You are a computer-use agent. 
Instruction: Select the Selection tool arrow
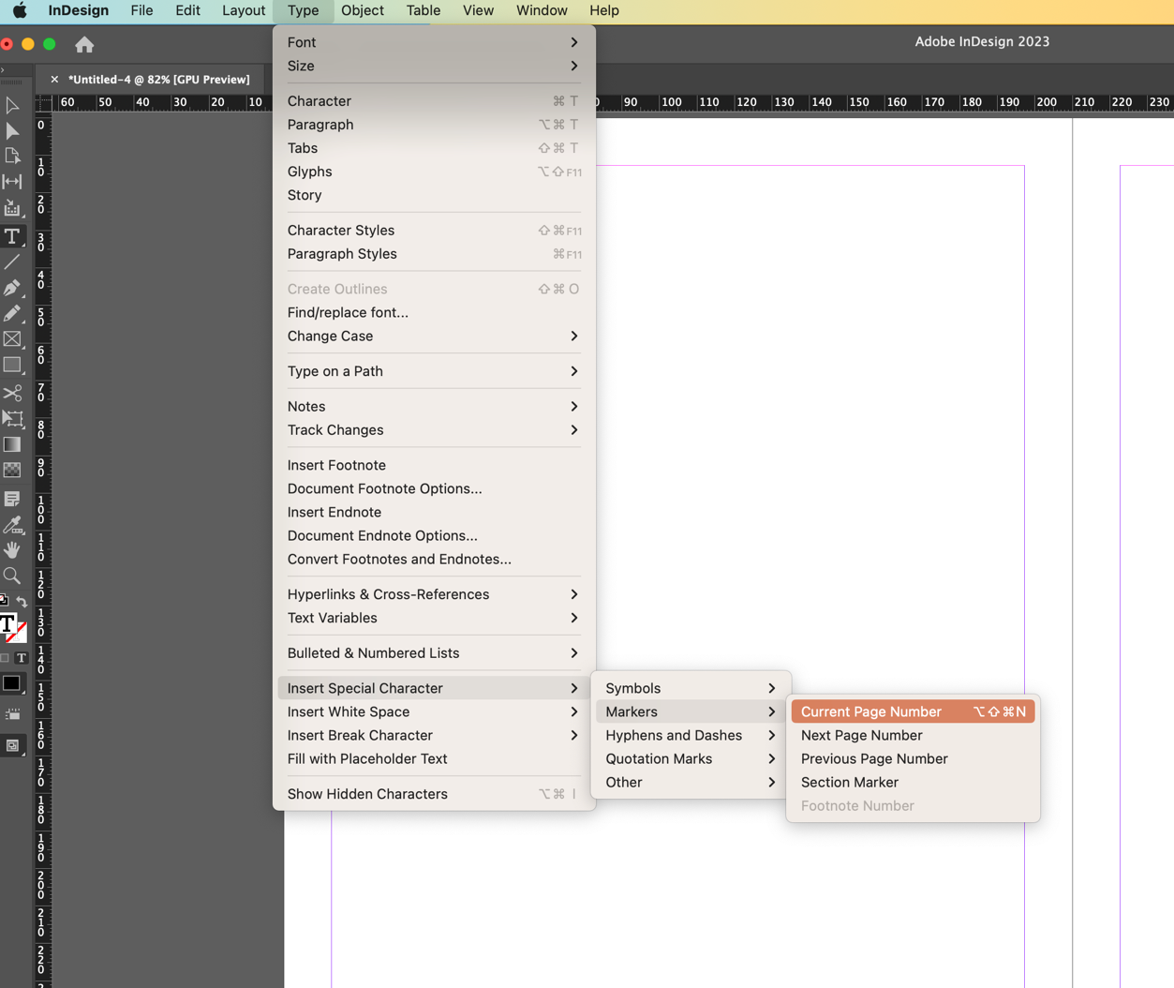pos(12,106)
